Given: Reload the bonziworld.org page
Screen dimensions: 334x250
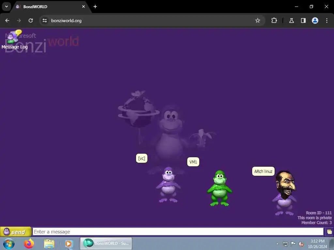Looking at the screenshot, I should (31, 21).
